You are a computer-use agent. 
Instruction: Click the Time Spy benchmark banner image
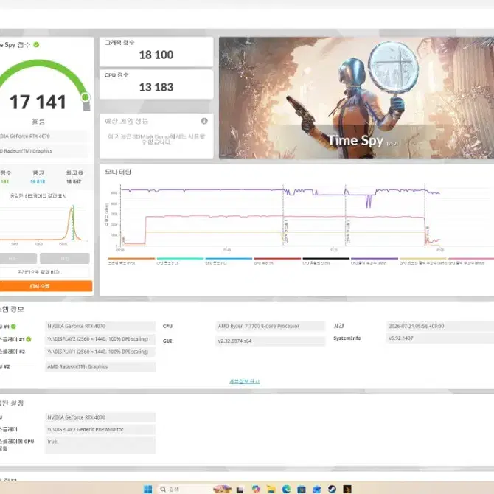(356, 97)
